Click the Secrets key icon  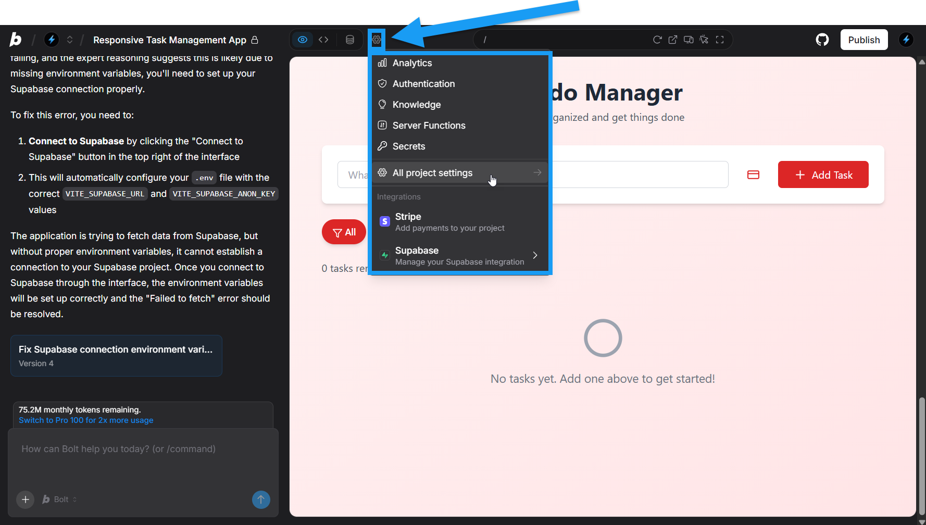382,146
